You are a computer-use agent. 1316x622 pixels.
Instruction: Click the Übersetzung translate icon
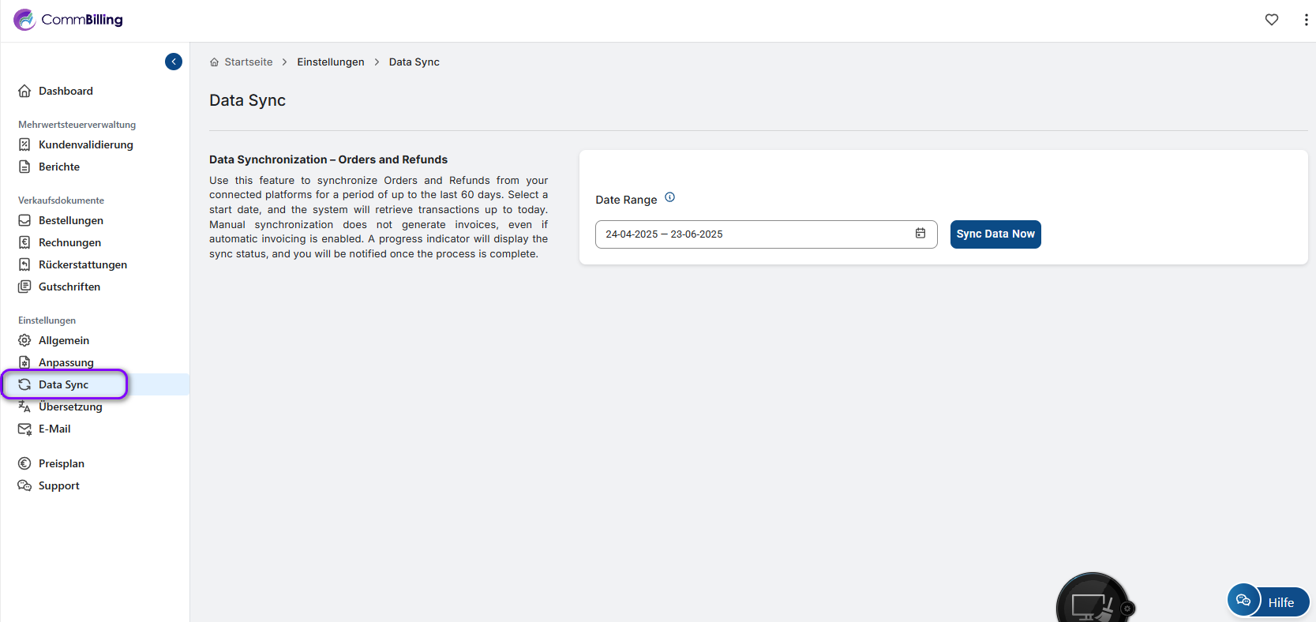pos(24,407)
